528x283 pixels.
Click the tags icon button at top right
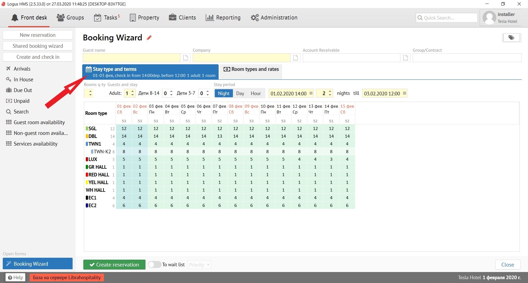(511, 38)
